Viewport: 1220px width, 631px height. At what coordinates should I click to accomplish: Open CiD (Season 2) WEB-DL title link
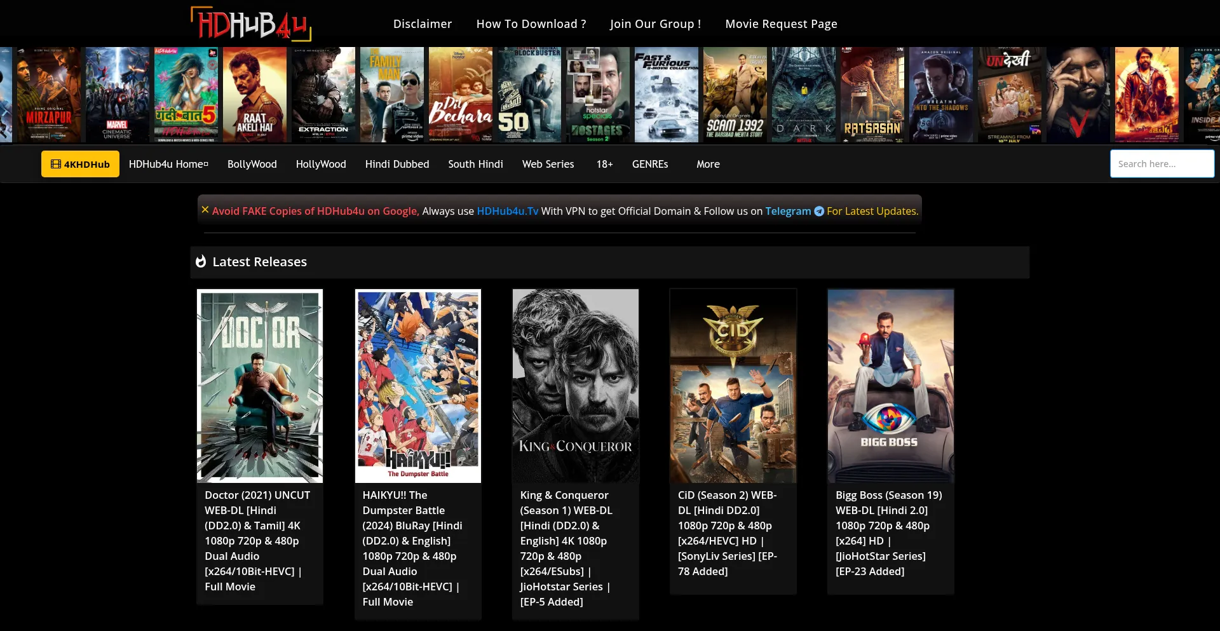click(728, 533)
